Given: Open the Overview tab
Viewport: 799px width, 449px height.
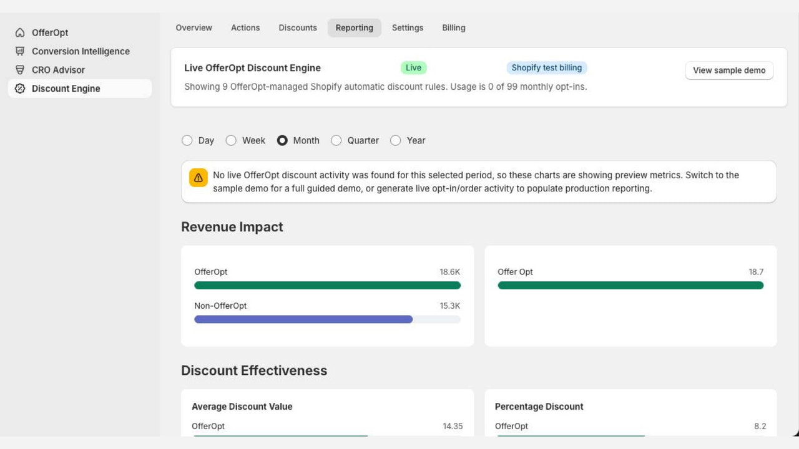Looking at the screenshot, I should pos(194,27).
